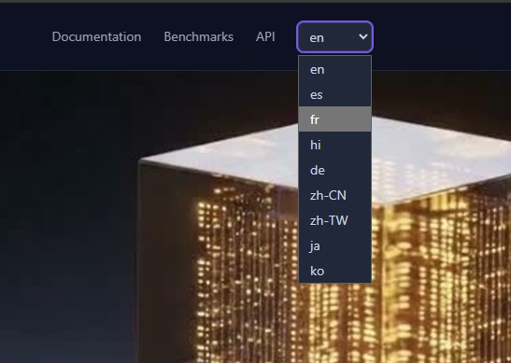Choose 'zh-TW' from the dropdown list
The width and height of the screenshot is (511, 363).
tap(335, 220)
